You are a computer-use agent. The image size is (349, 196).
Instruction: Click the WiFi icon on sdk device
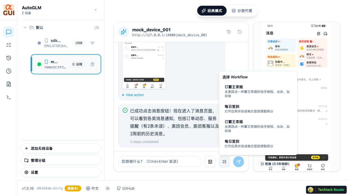[92, 43]
